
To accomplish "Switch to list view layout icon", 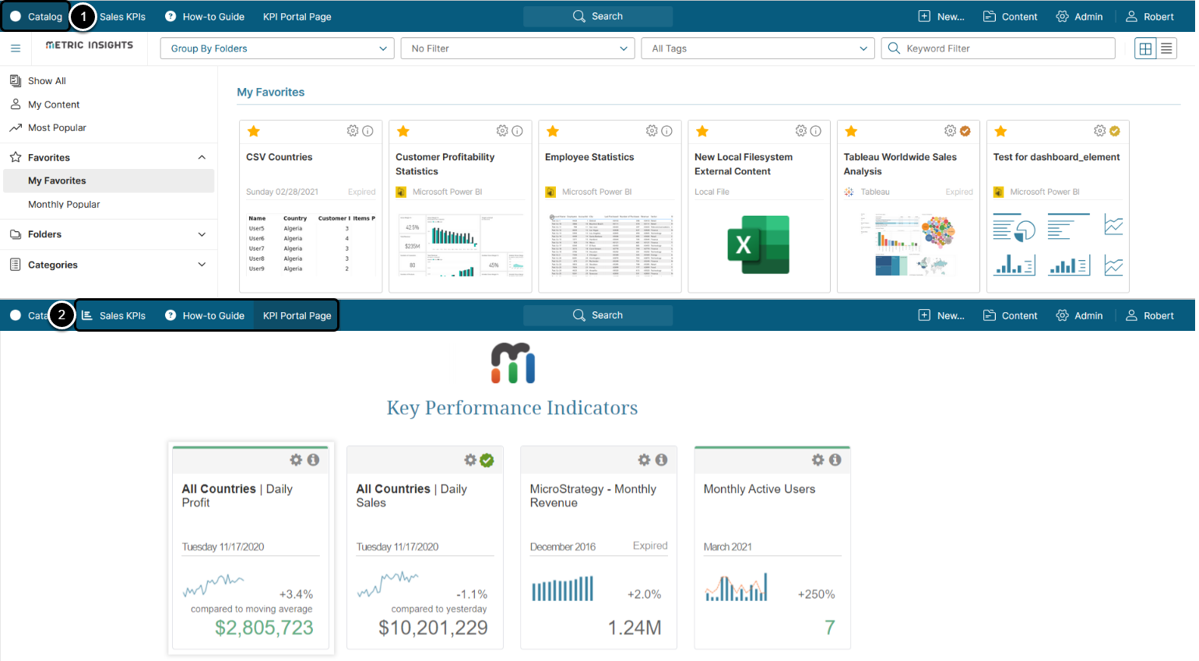I will point(1166,48).
